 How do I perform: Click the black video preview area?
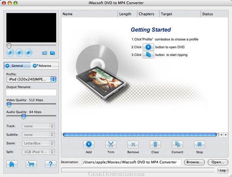(x=31, y=28)
